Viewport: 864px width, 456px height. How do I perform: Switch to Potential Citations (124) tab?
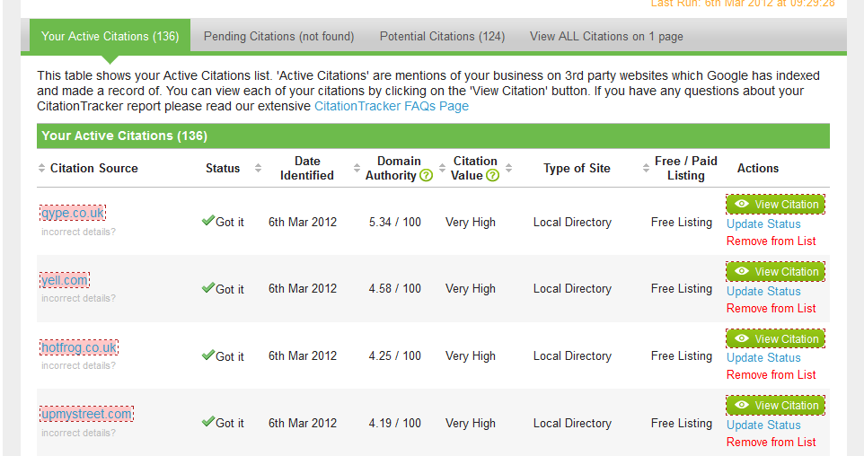pyautogui.click(x=442, y=37)
